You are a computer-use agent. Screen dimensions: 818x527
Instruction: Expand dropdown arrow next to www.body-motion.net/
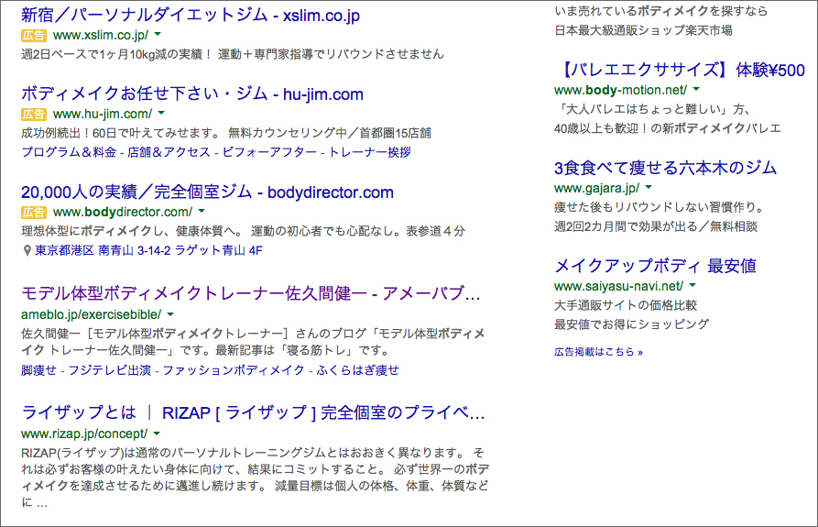point(696,89)
